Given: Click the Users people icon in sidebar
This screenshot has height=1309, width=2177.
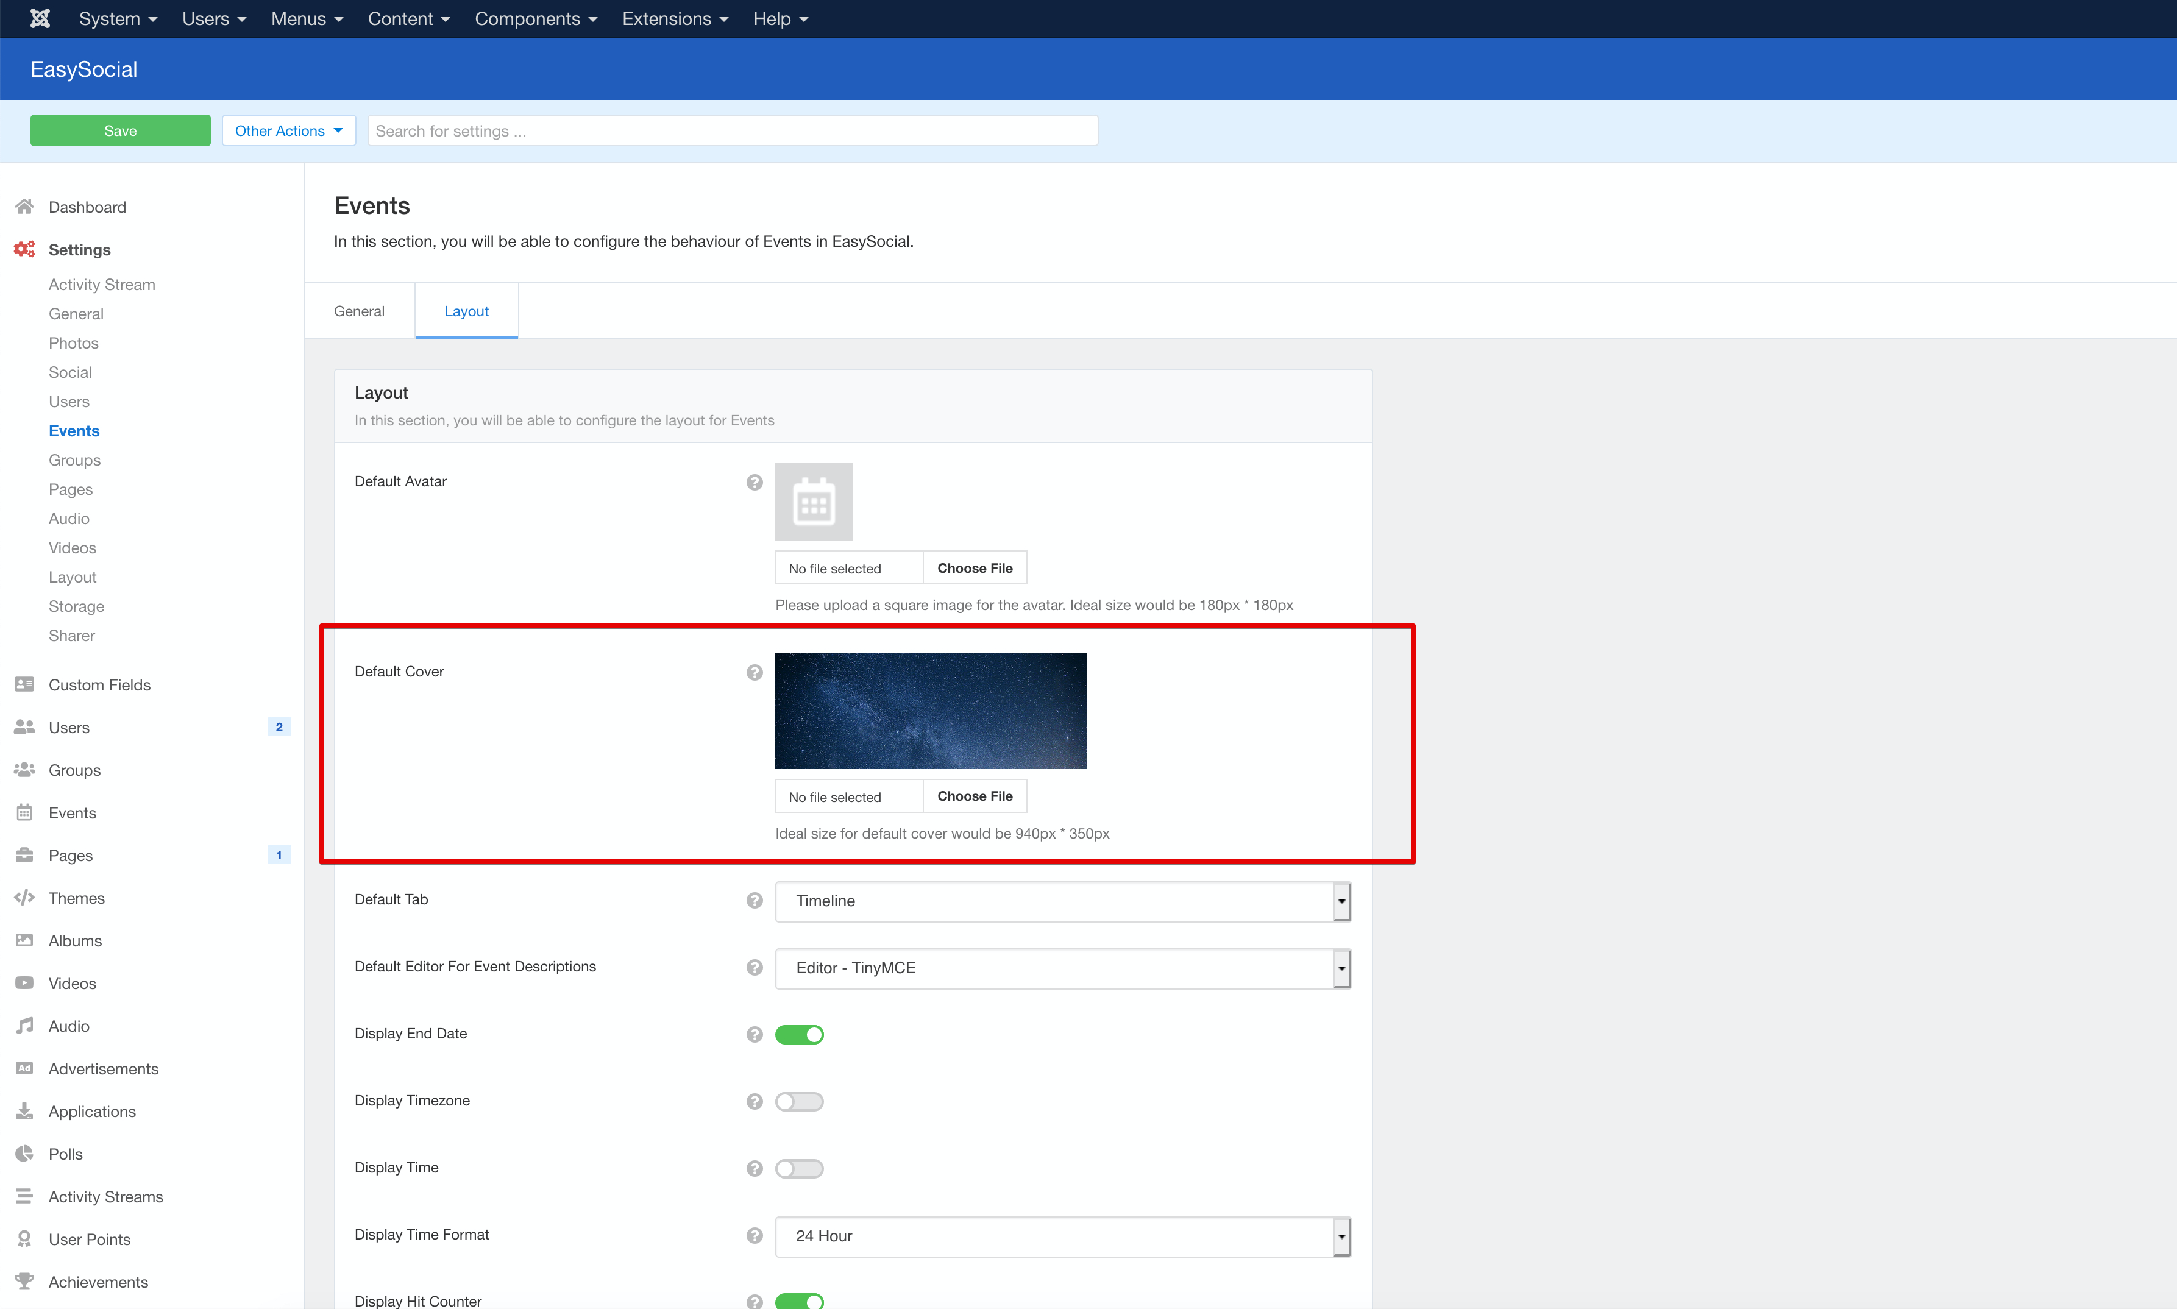Looking at the screenshot, I should [25, 727].
